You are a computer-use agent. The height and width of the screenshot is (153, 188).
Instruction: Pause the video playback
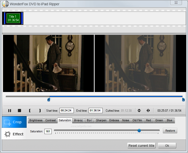pos(10,110)
